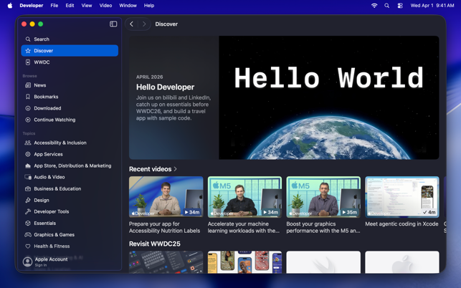Go forward with the right chevron
The height and width of the screenshot is (288, 461).
[x=144, y=24]
